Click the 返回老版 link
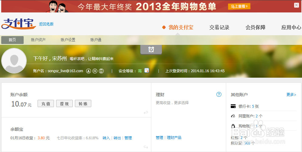This screenshot has width=302, height=152. pos(46,24)
